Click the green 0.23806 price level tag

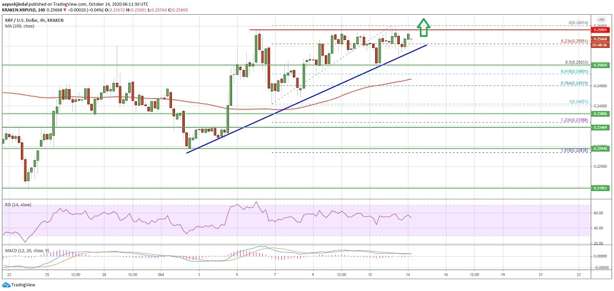click(602, 114)
